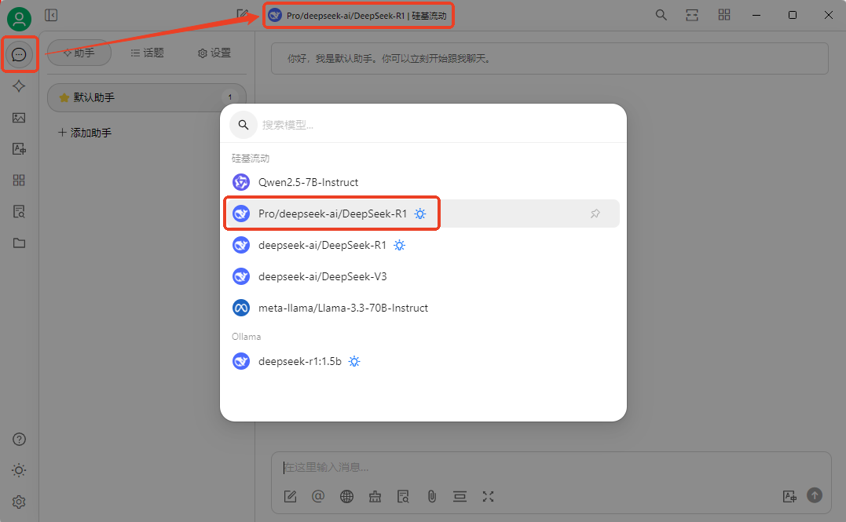Click the narrow mode icon in top bar

point(692,15)
